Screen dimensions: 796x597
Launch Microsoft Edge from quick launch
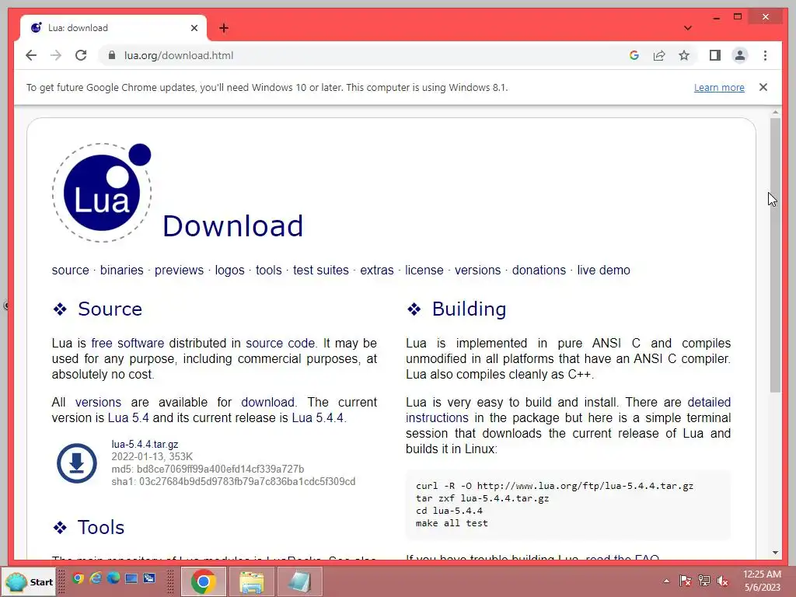pyautogui.click(x=113, y=578)
